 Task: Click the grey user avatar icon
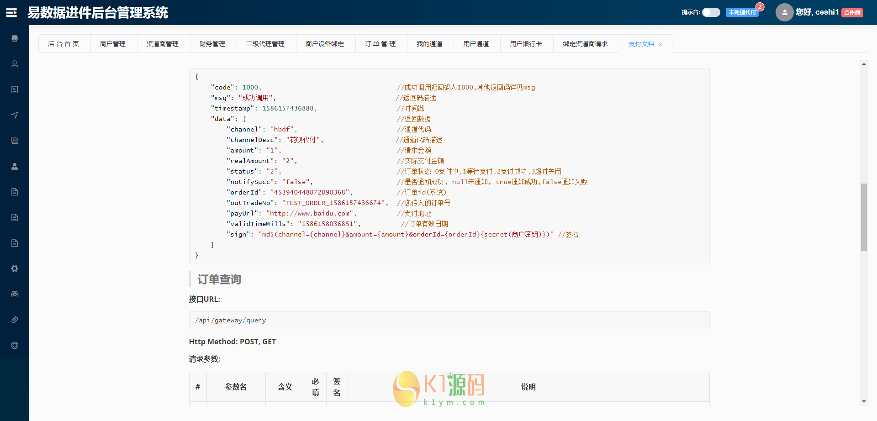784,12
